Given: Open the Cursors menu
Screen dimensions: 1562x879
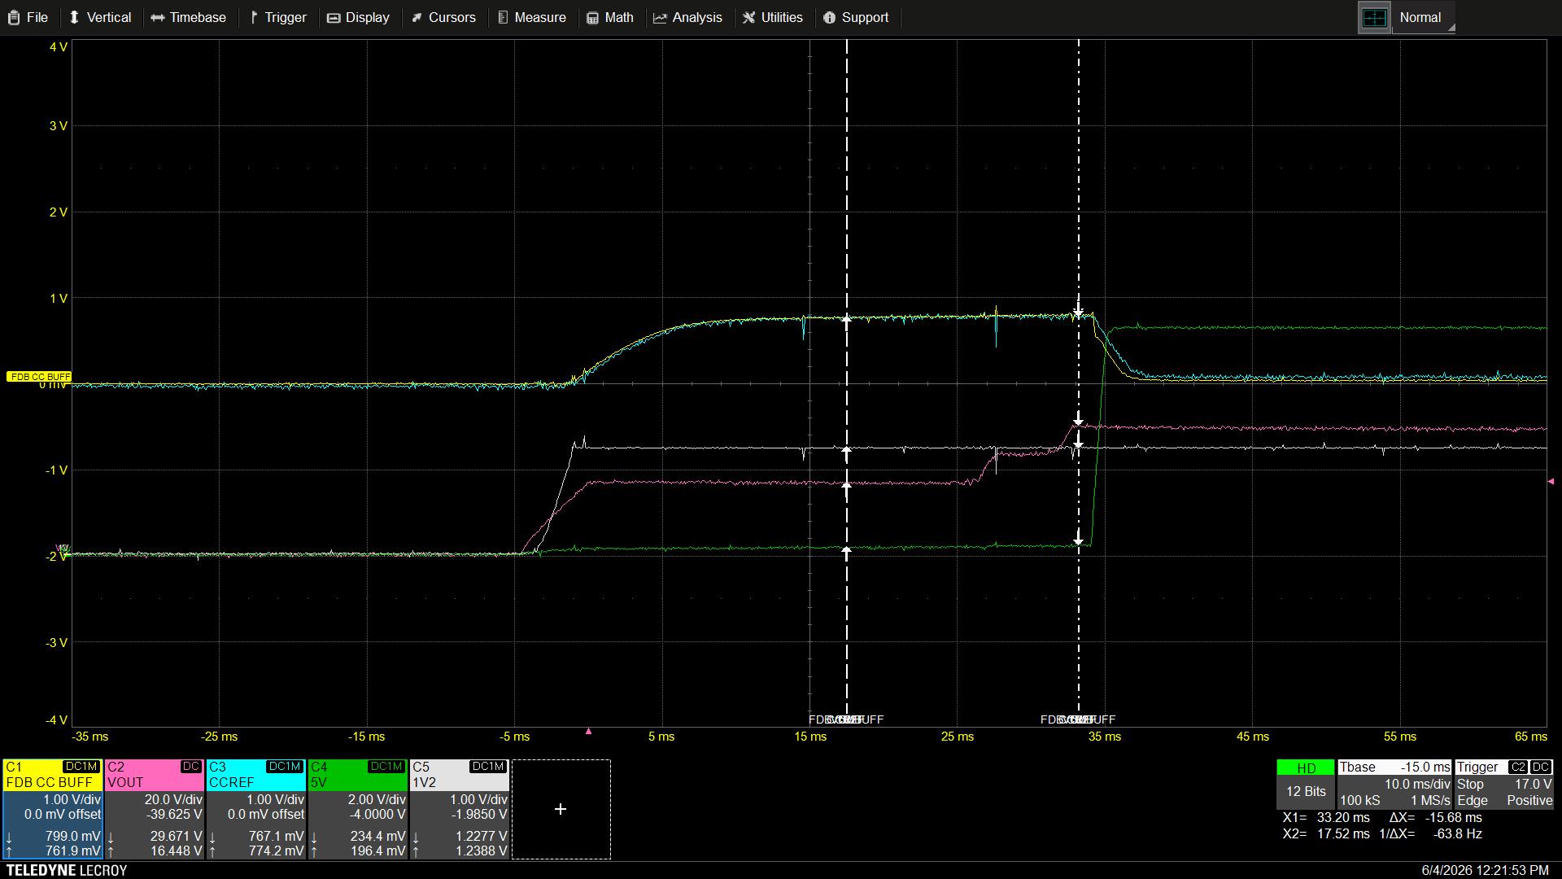Looking at the screenshot, I should pos(443,17).
